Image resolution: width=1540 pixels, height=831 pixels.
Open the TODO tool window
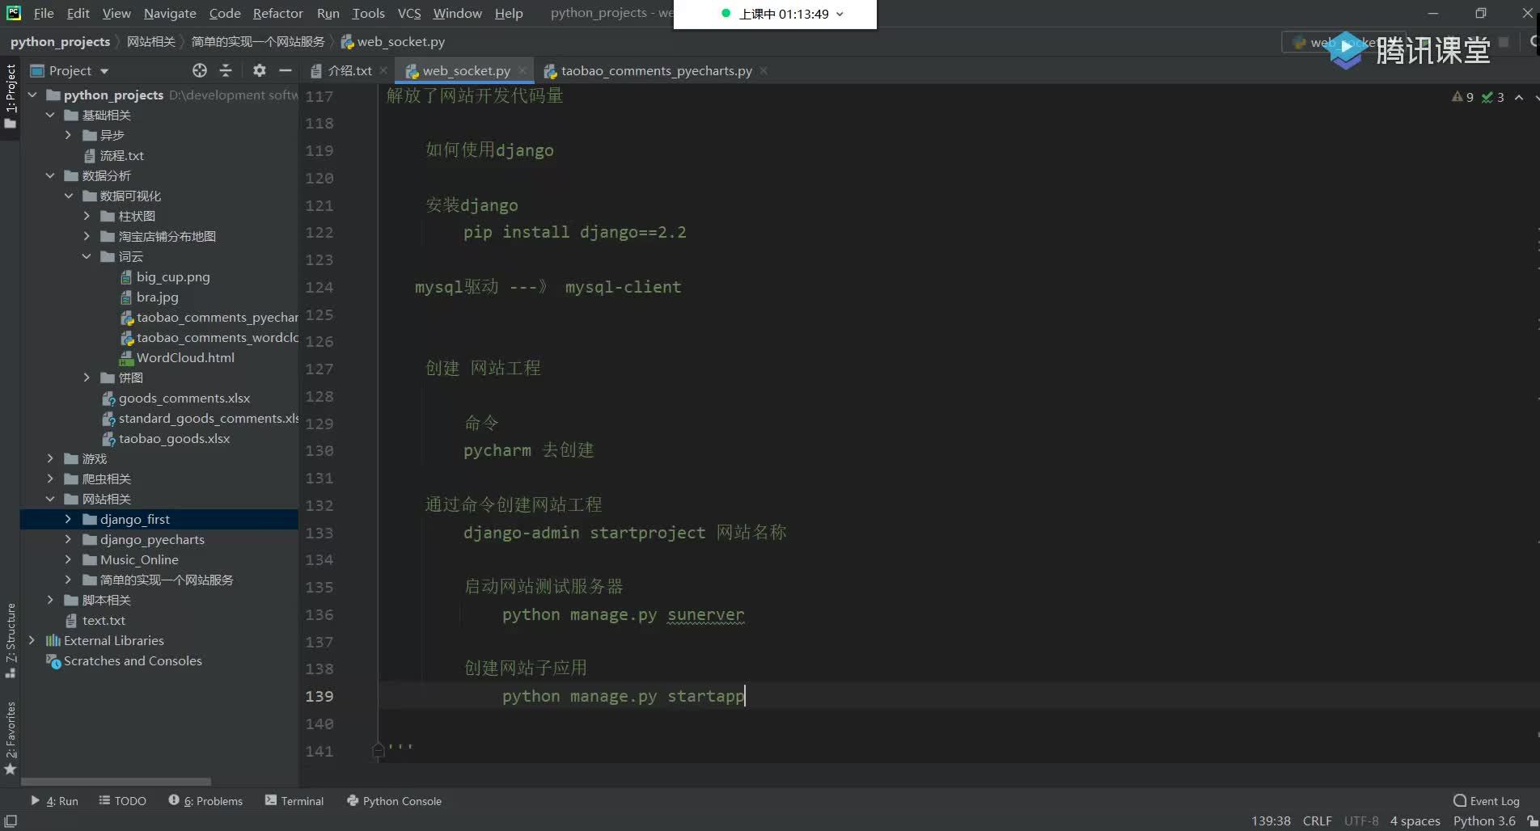tap(122, 800)
